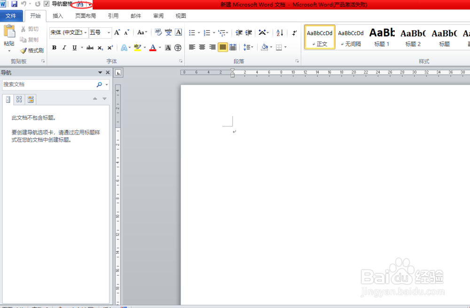Click the shrink font icon
This screenshot has height=308, width=470.
pyautogui.click(x=127, y=32)
